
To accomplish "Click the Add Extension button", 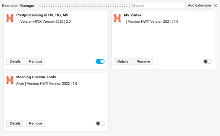I will (199, 5).
